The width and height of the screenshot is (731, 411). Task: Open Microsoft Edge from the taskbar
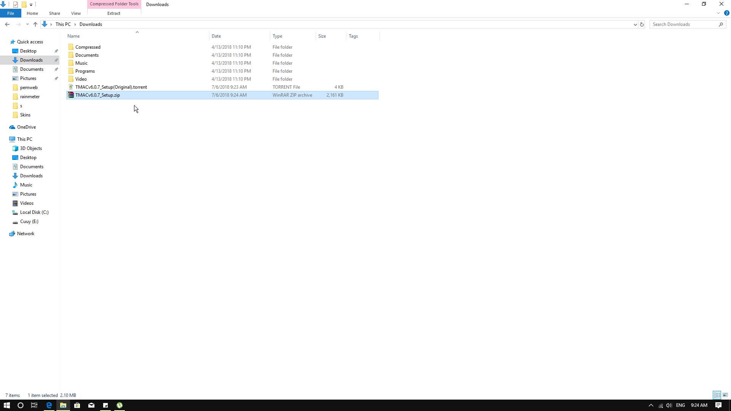tap(49, 405)
